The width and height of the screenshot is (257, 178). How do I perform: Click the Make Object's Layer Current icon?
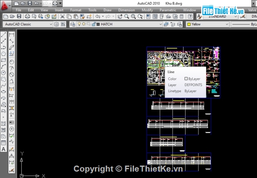[x=166, y=24]
